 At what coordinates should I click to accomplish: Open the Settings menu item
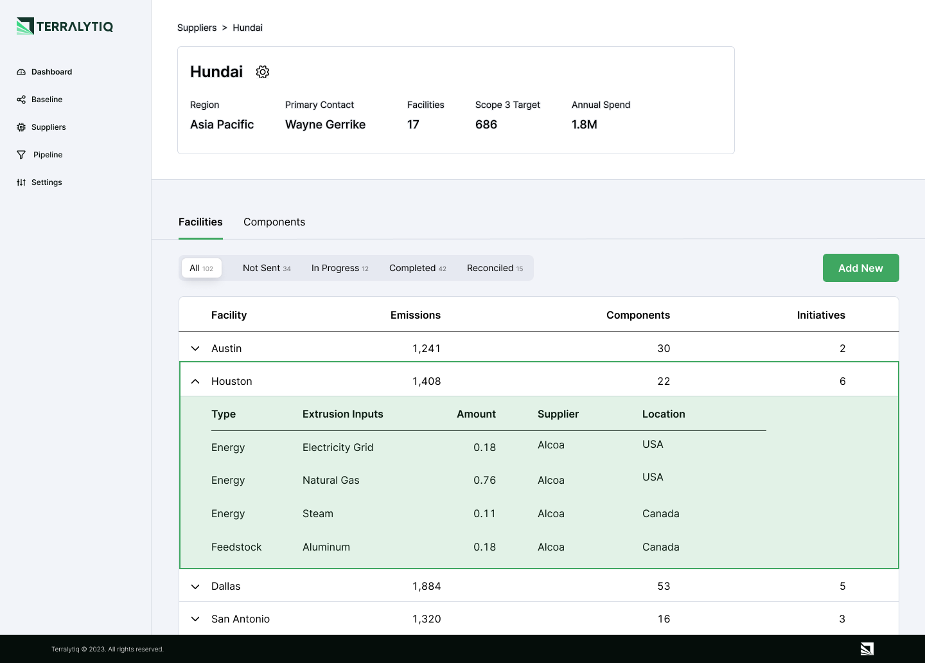pos(40,182)
